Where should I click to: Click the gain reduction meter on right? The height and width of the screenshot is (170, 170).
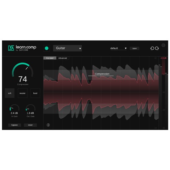[x=163, y=67]
